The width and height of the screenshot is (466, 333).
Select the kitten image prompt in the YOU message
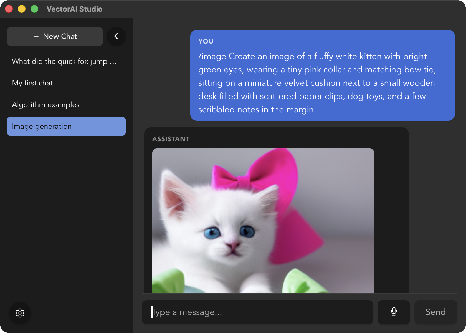click(317, 83)
